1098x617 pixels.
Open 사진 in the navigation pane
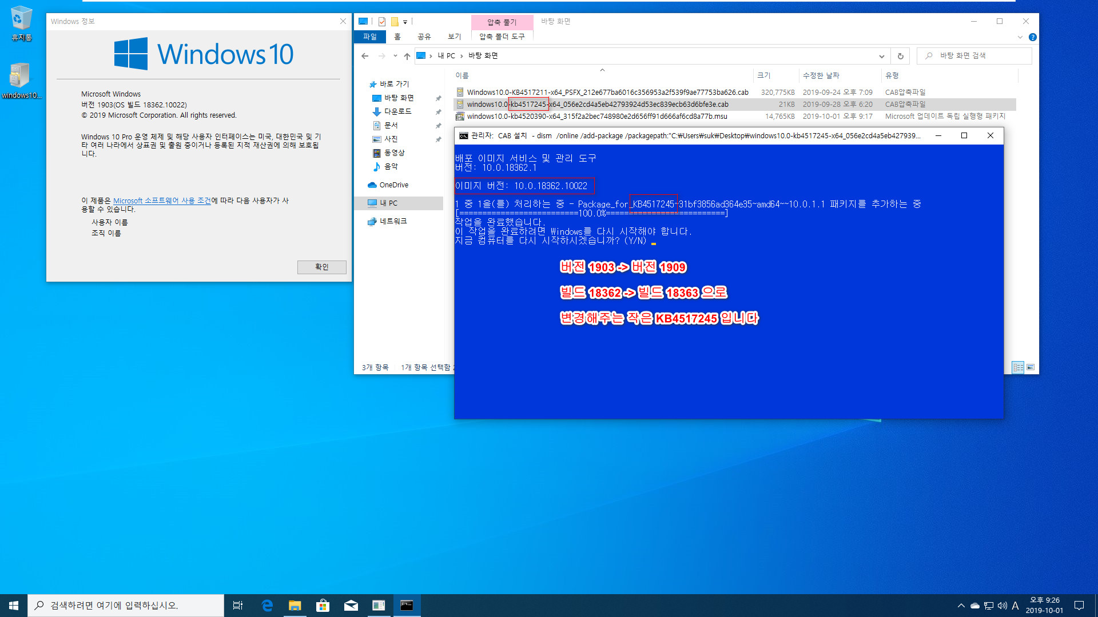coord(391,139)
